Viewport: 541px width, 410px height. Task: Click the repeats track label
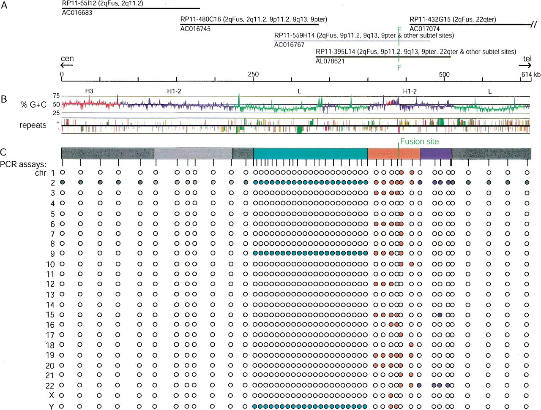tap(33, 125)
